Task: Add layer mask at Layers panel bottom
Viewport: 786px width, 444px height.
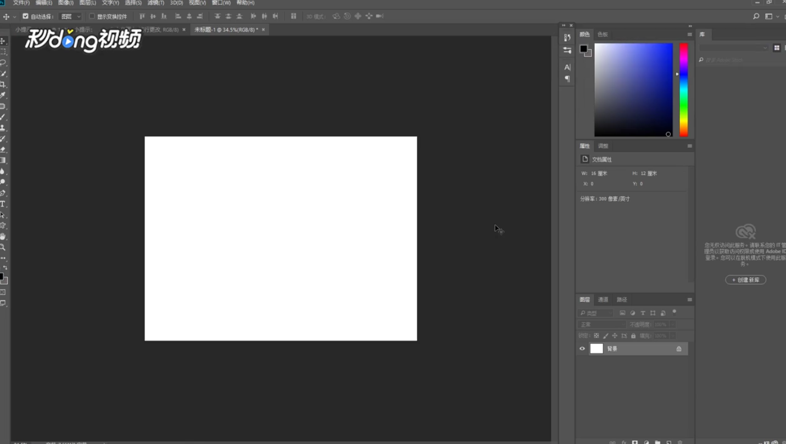Action: coord(635,442)
